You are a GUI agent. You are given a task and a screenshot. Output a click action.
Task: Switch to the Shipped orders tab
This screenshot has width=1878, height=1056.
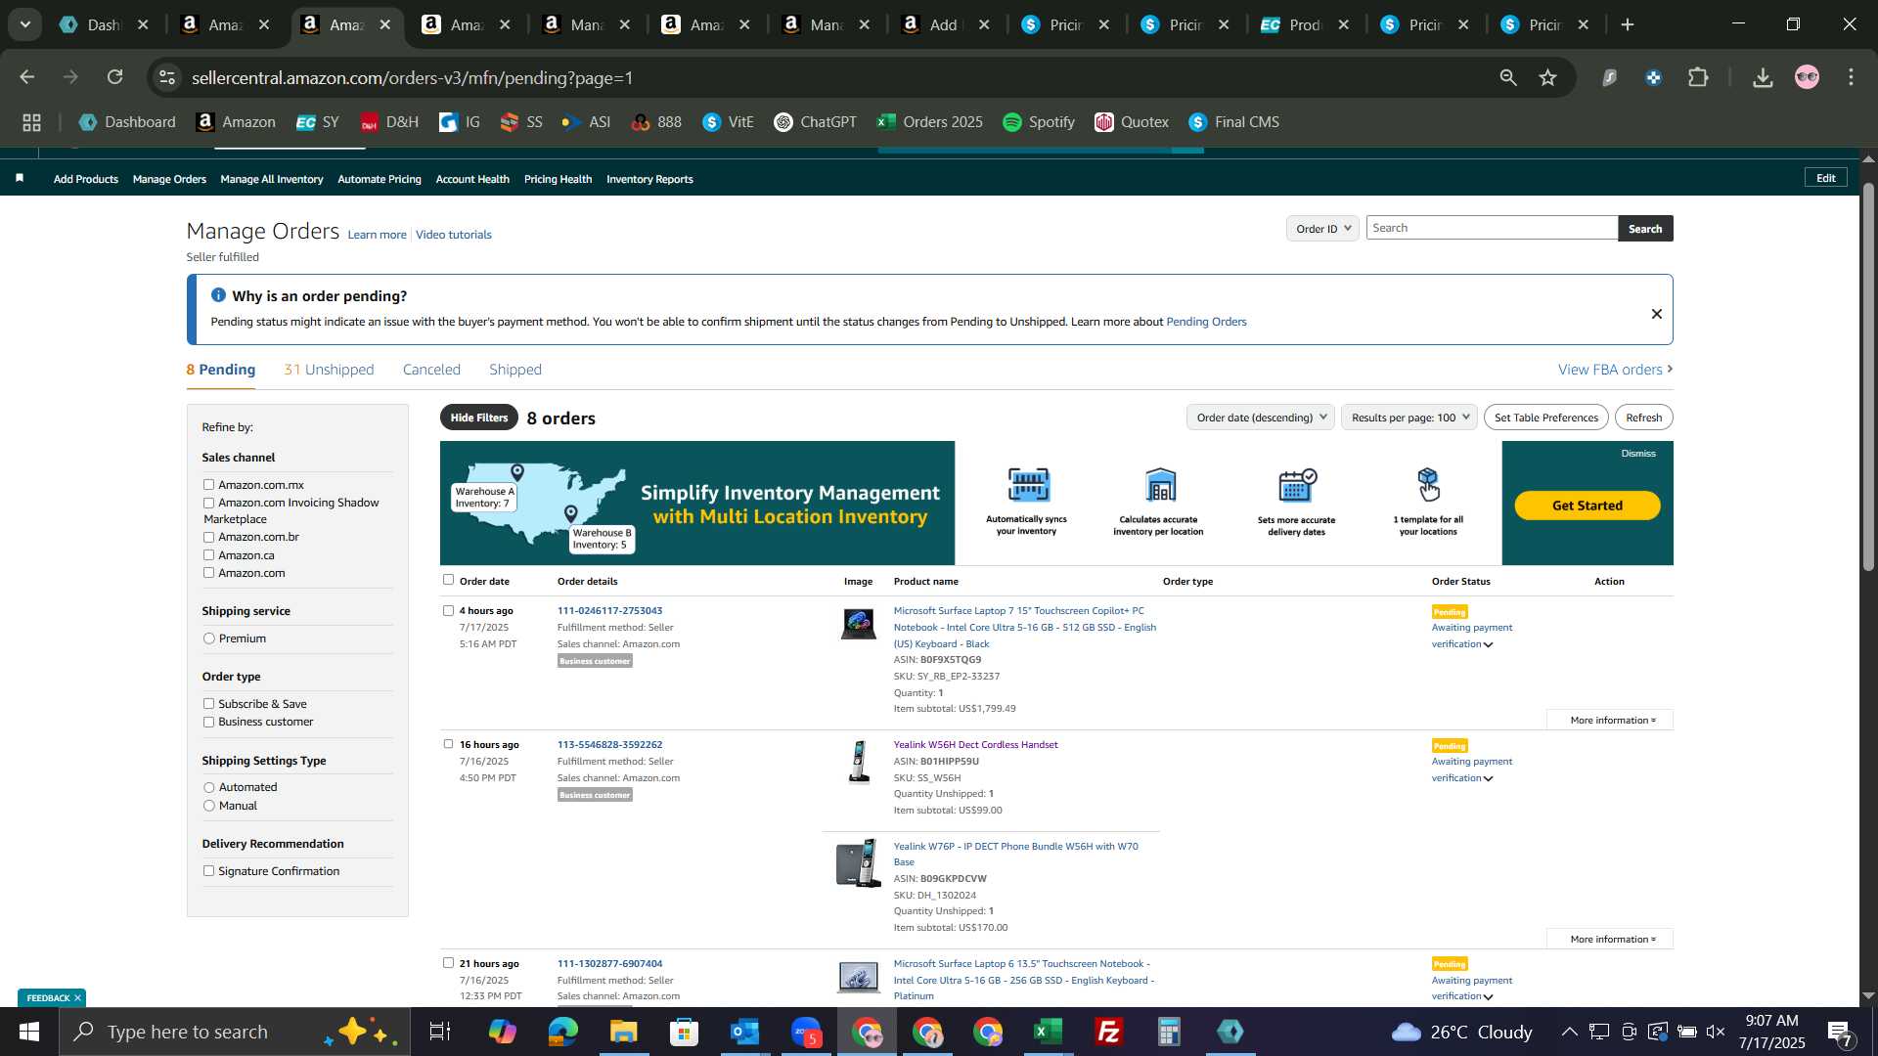[515, 370]
